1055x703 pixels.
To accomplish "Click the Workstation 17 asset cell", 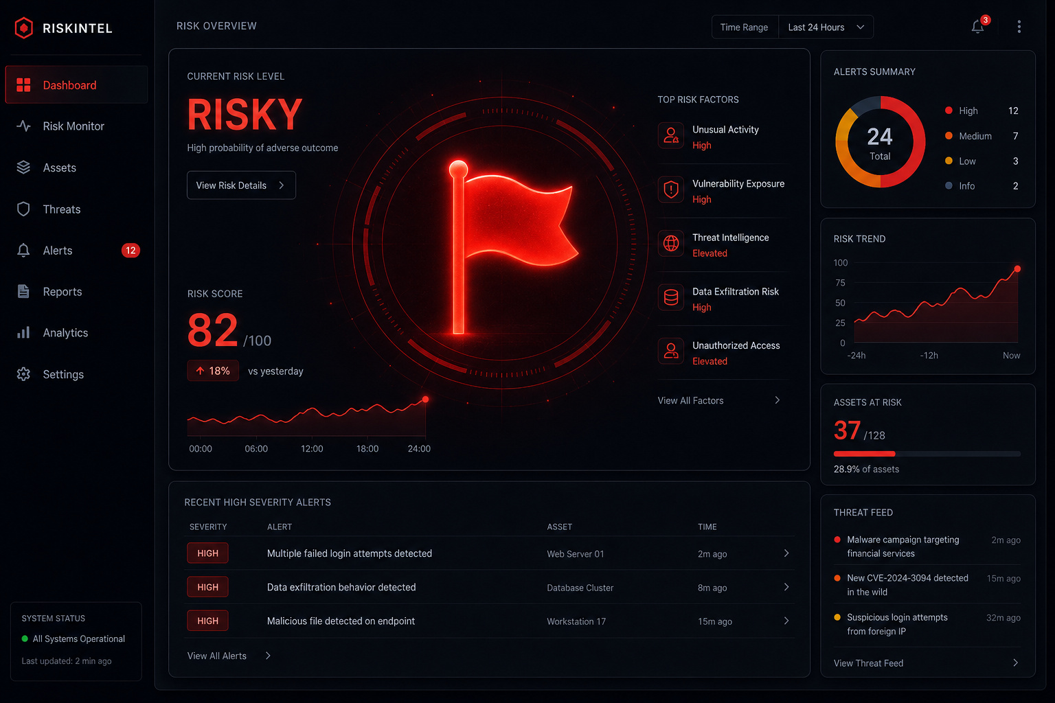I will tap(576, 621).
